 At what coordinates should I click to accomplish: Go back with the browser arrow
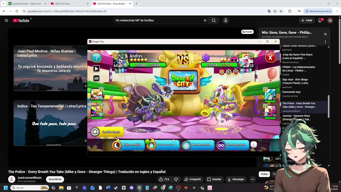pyautogui.click(x=4, y=11)
